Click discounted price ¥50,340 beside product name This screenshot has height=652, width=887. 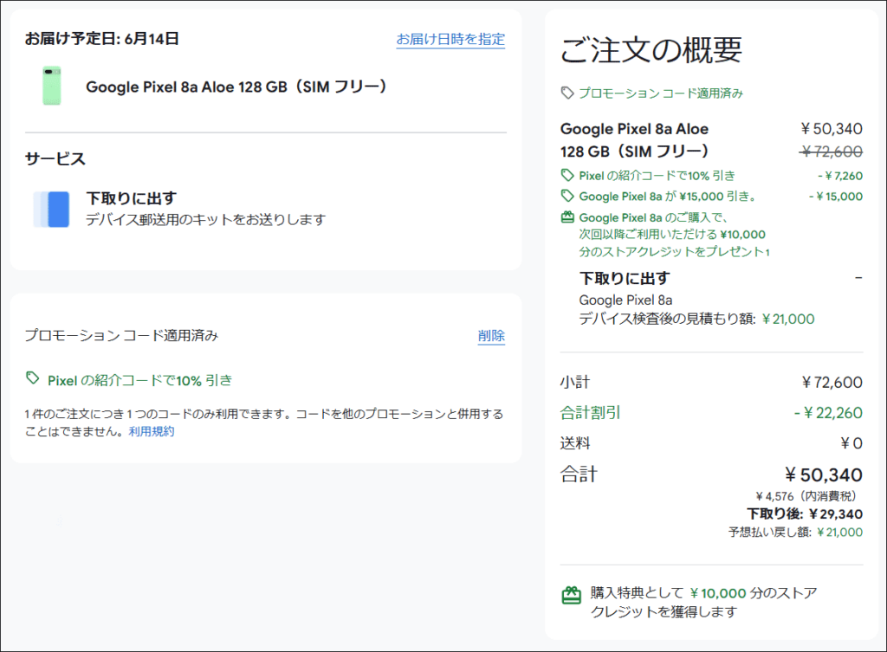pyautogui.click(x=832, y=129)
